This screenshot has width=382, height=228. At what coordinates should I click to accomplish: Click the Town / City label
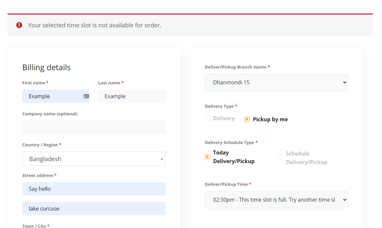coord(34,226)
